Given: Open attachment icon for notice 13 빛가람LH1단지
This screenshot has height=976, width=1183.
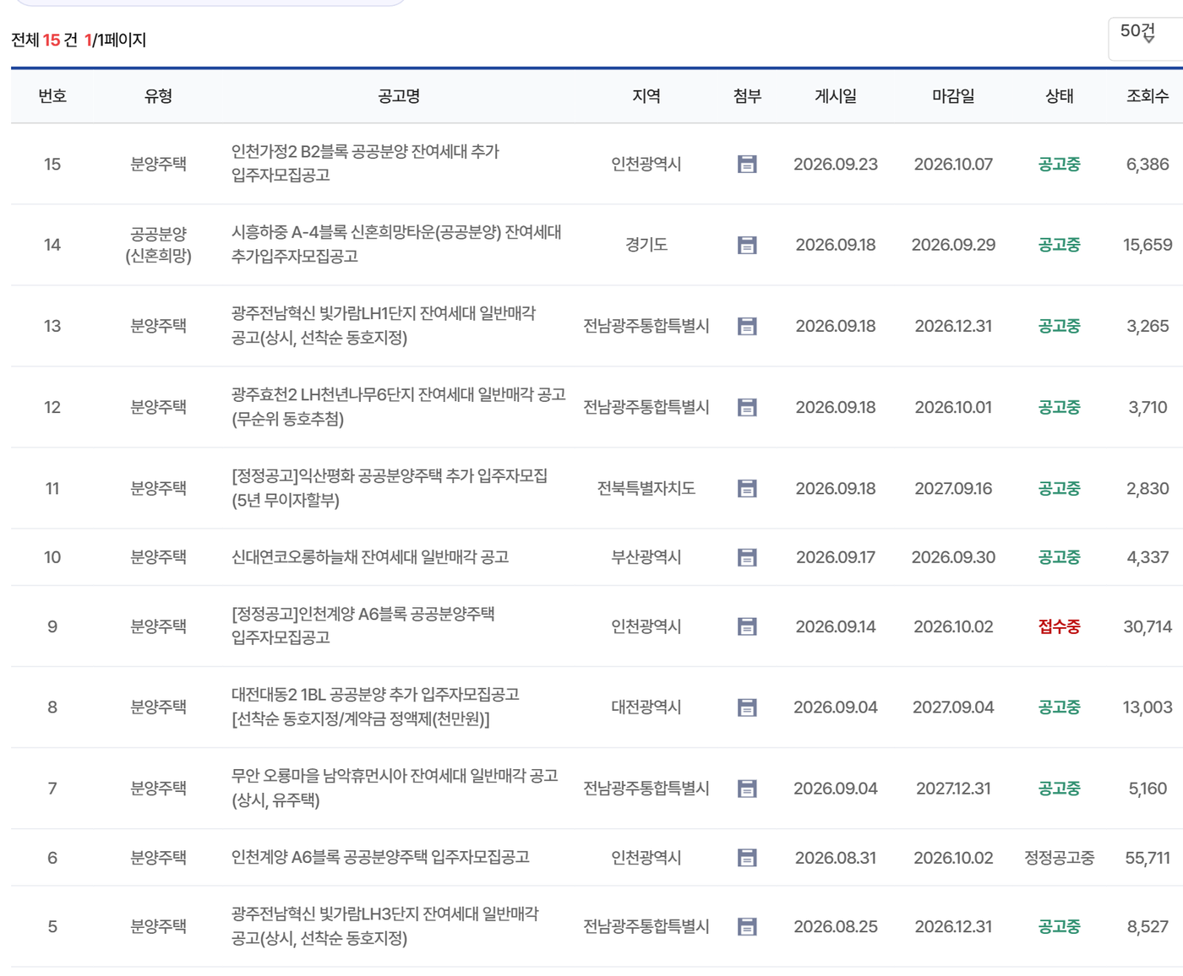Looking at the screenshot, I should click(747, 326).
